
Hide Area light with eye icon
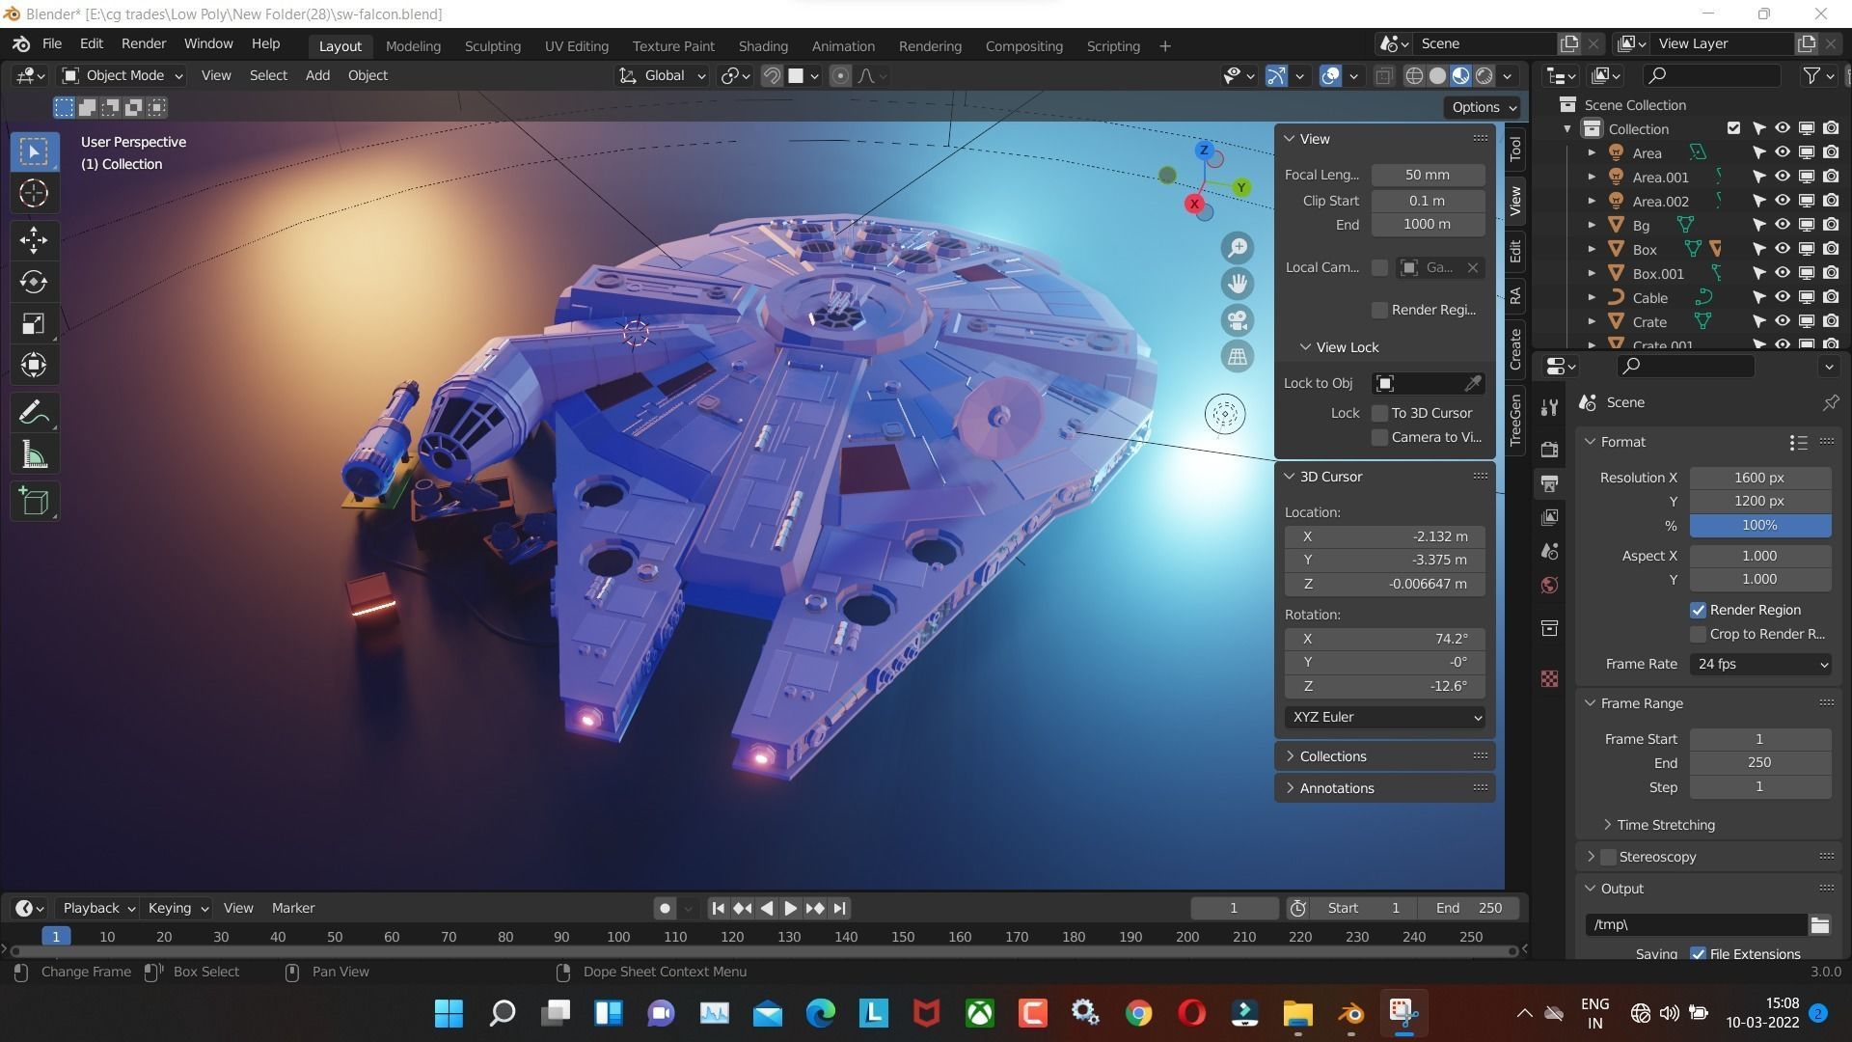1783,152
